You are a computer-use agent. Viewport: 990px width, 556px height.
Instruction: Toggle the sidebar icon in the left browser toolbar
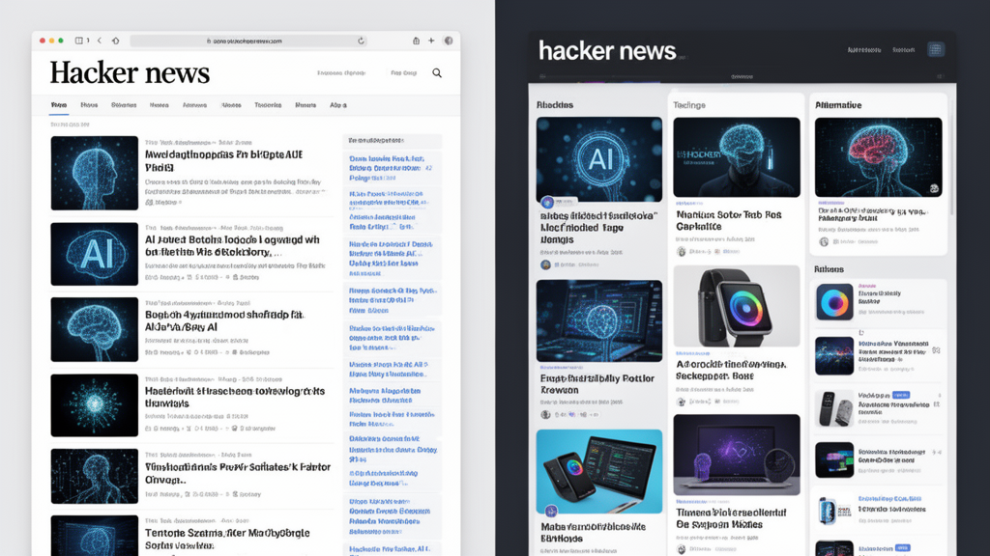pyautogui.click(x=79, y=41)
